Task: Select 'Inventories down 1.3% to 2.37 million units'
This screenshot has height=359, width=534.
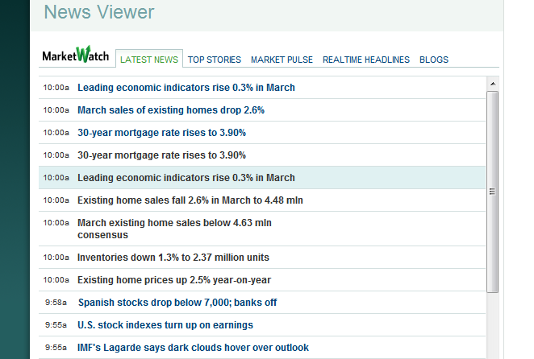Action: coord(173,258)
